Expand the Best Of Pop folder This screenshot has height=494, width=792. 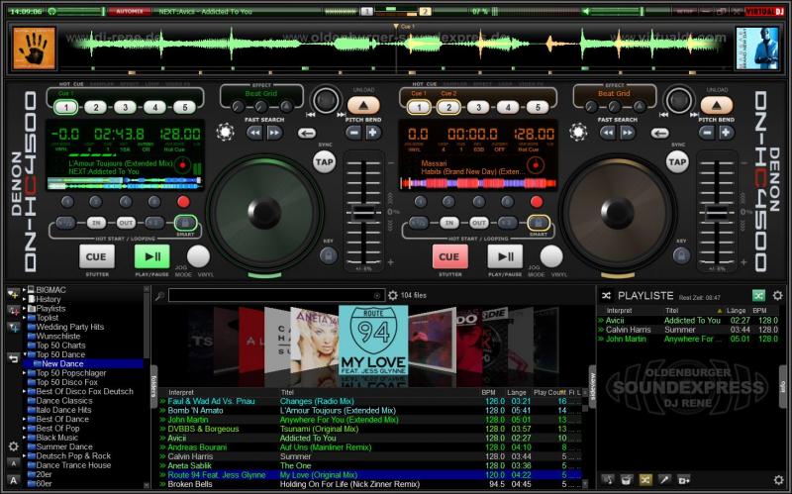coord(24,429)
